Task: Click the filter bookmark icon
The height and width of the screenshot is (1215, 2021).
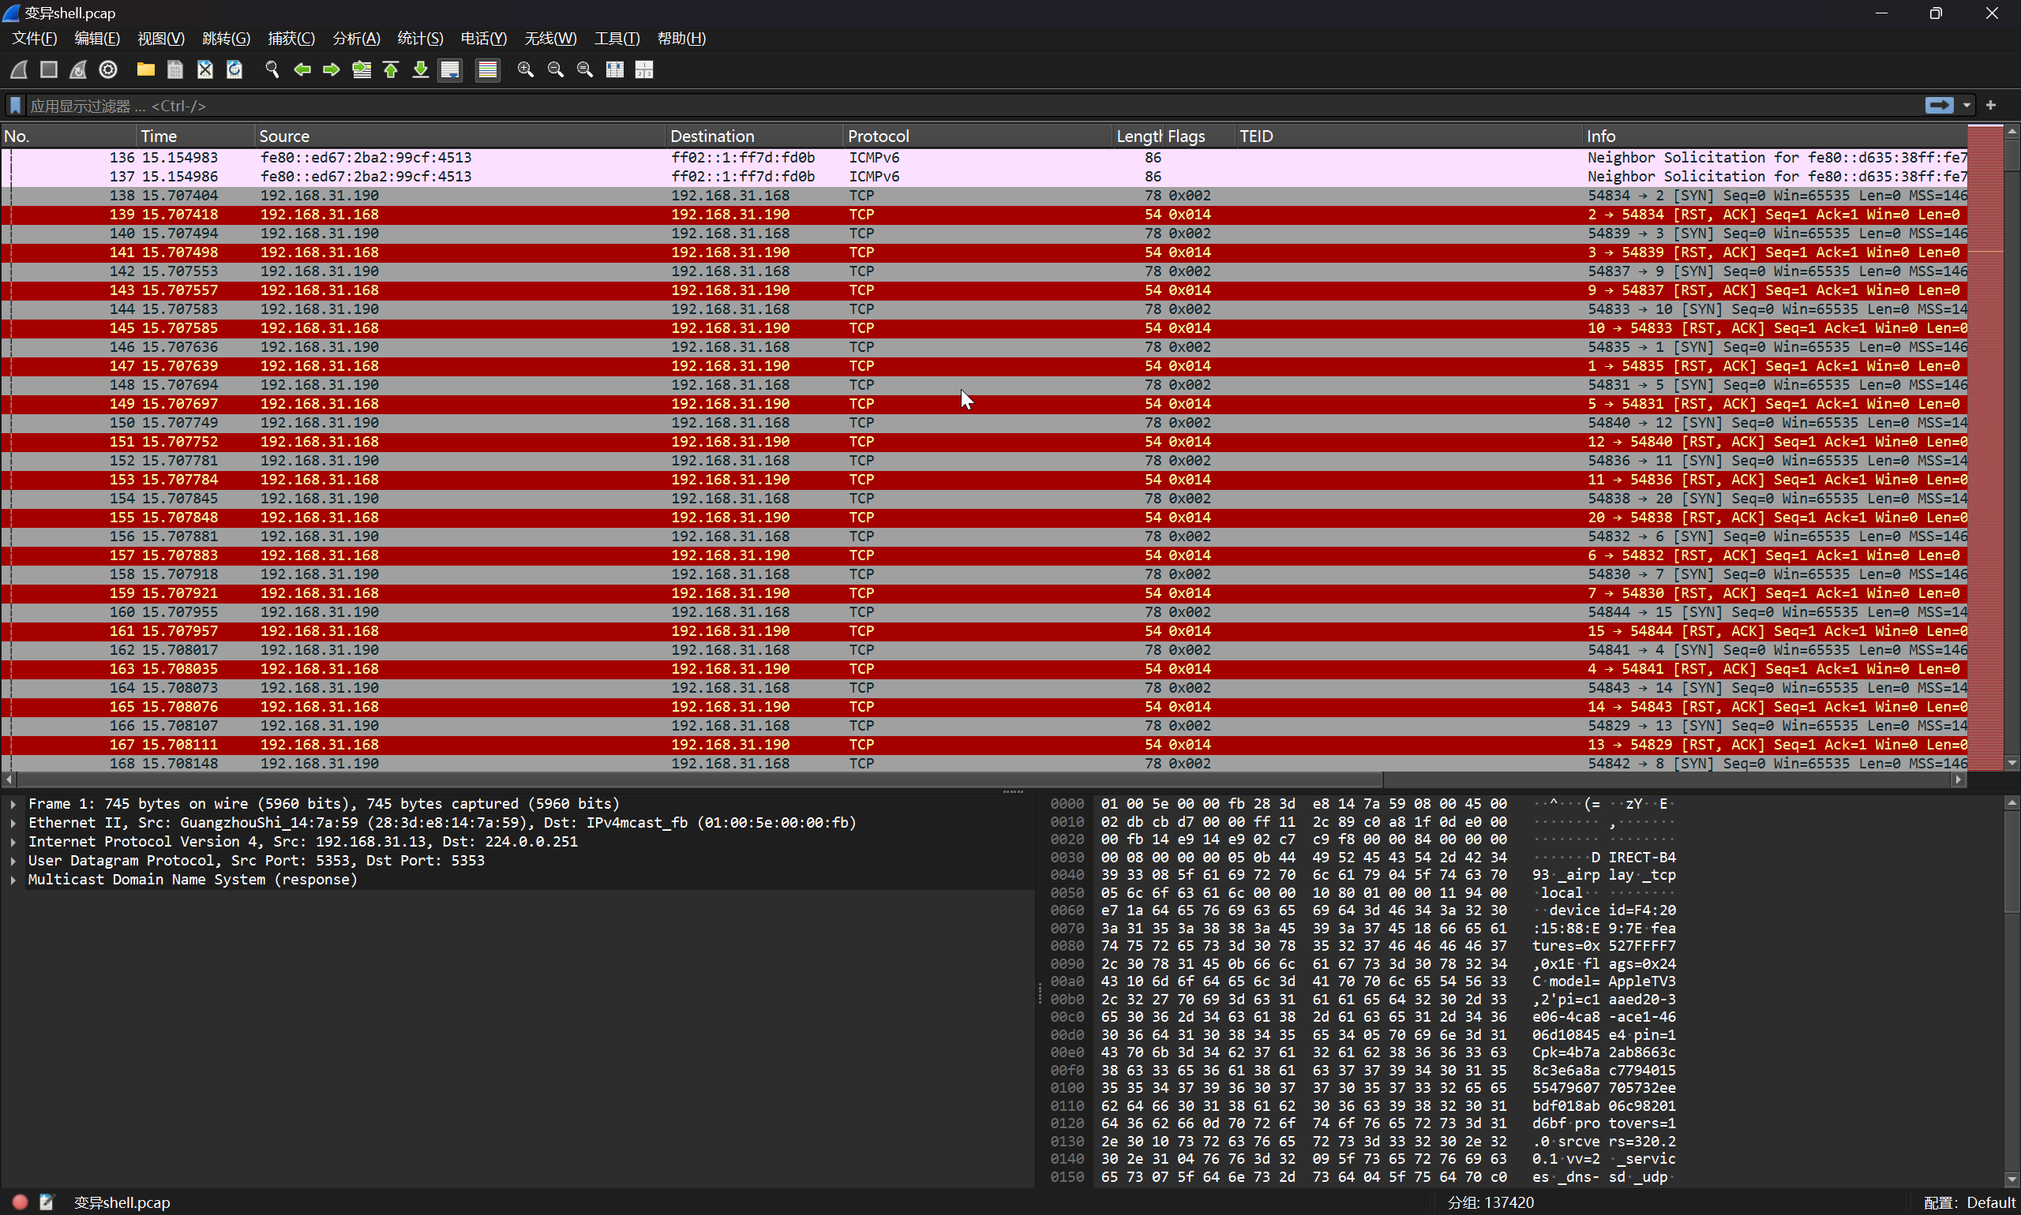Action: click(15, 106)
